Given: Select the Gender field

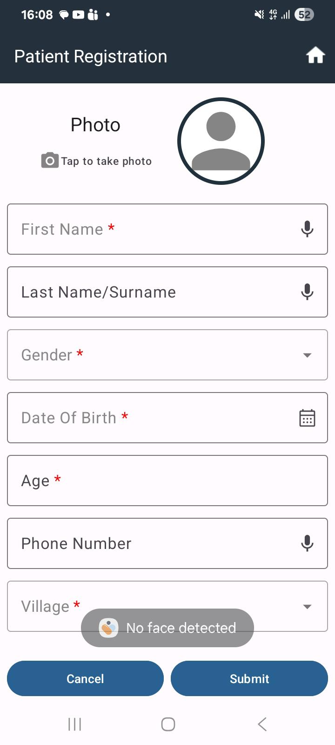Looking at the screenshot, I should [167, 355].
